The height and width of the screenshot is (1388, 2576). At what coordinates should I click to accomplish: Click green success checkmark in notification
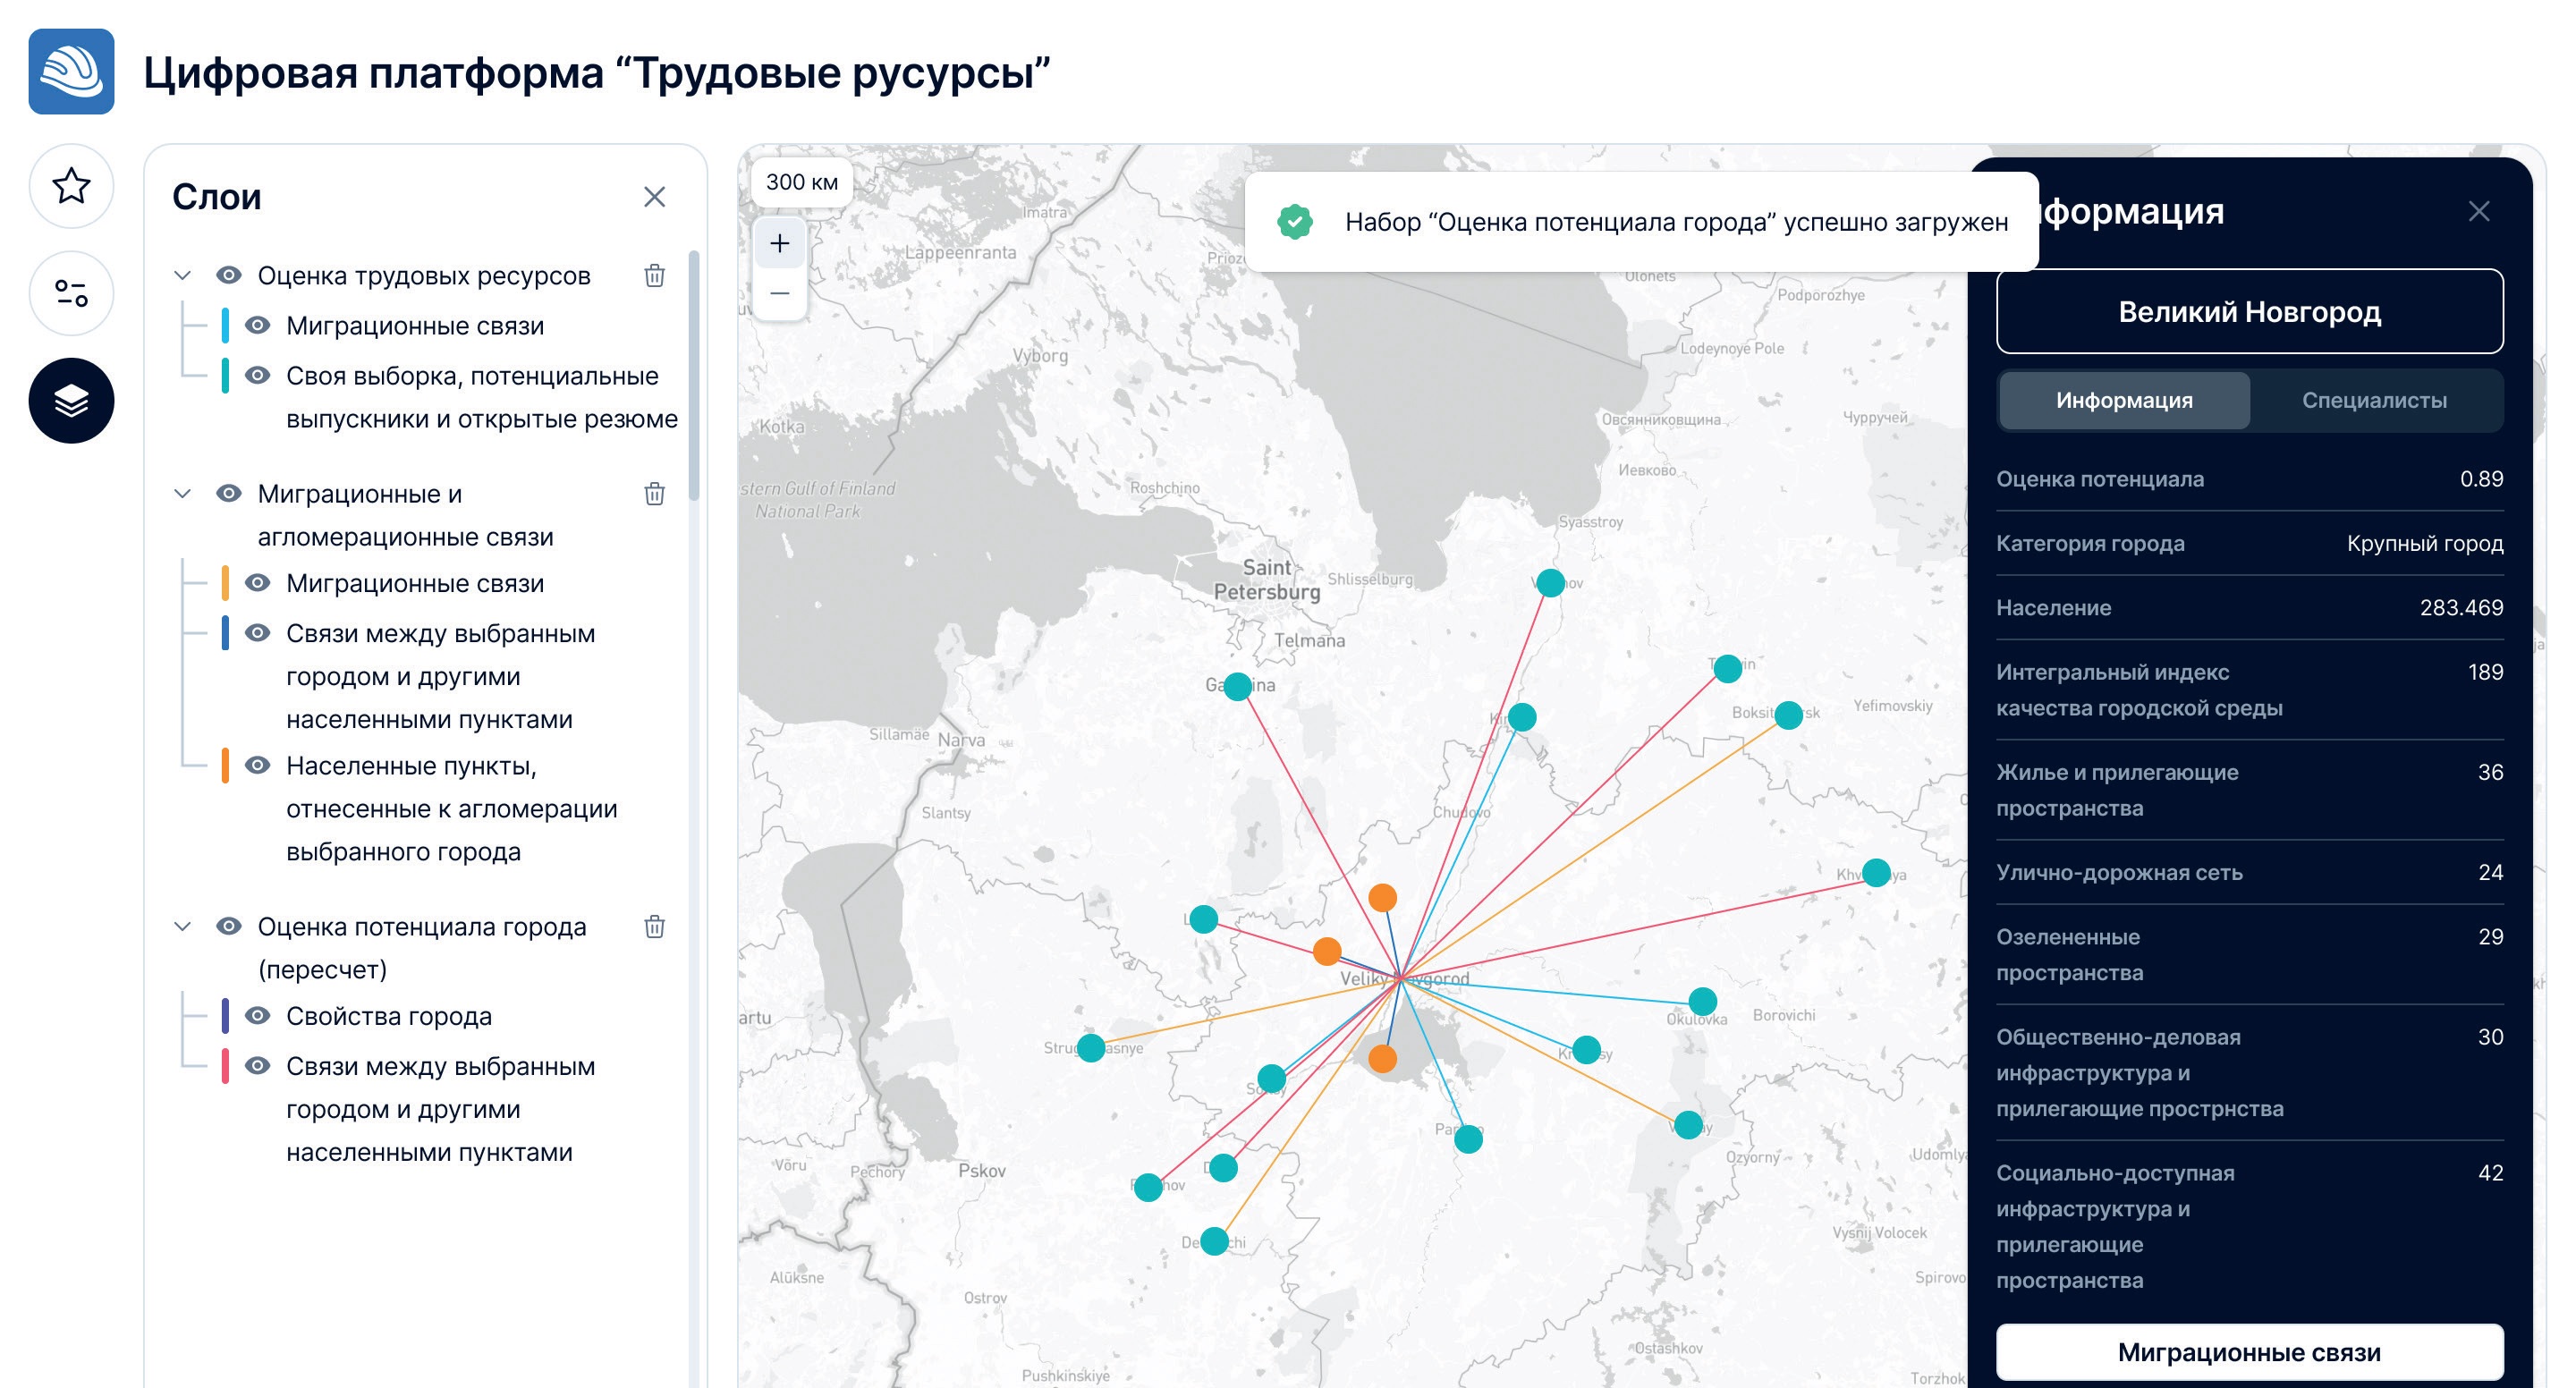pos(1295,221)
